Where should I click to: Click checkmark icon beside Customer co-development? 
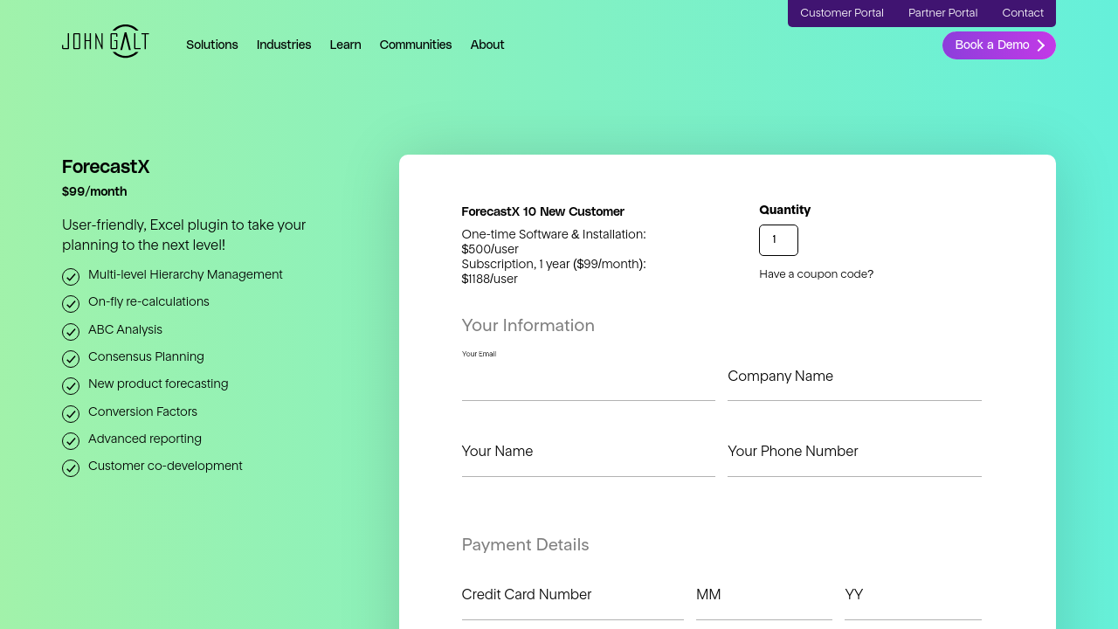tap(71, 468)
